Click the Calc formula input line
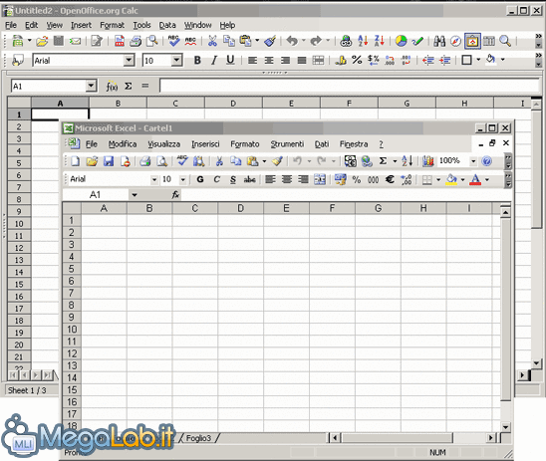 tap(350, 86)
